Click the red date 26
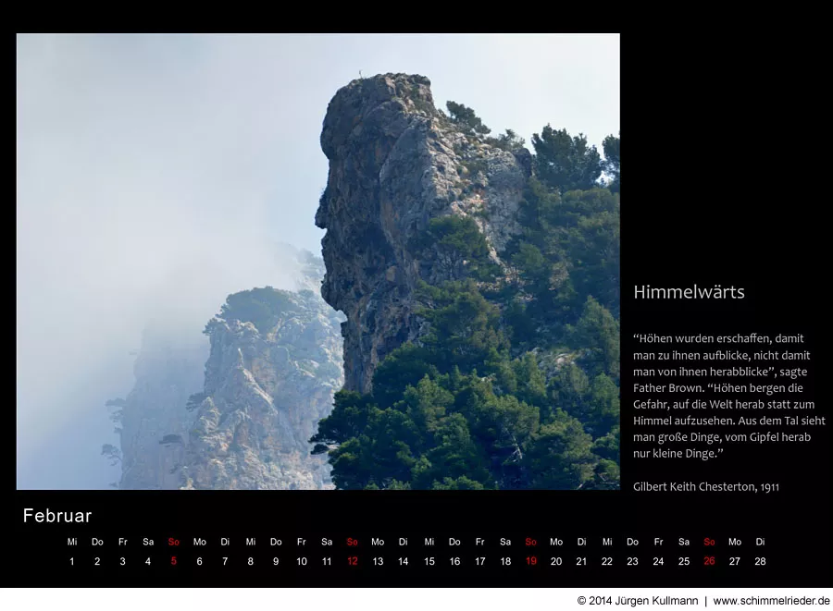The image size is (833, 611). pyautogui.click(x=709, y=561)
